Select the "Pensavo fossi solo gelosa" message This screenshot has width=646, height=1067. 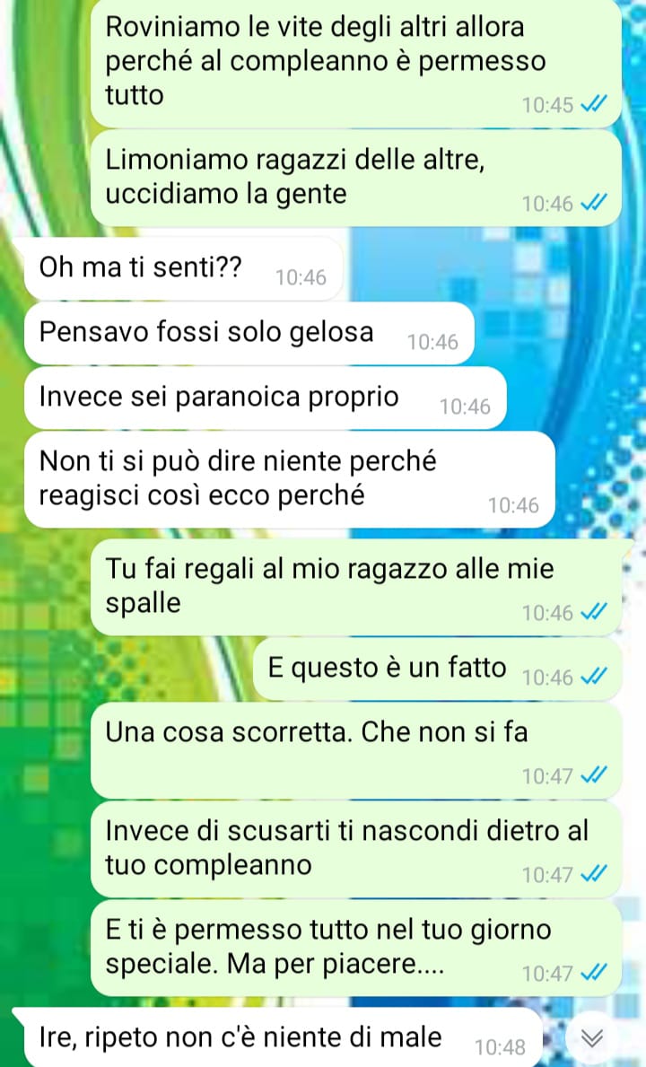249,333
